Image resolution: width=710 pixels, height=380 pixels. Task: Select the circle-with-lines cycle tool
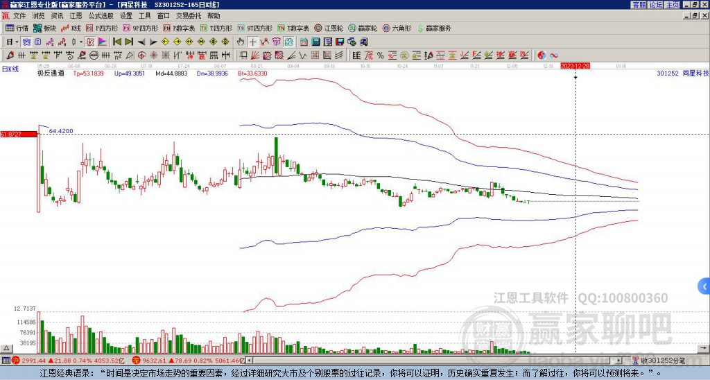point(94,55)
